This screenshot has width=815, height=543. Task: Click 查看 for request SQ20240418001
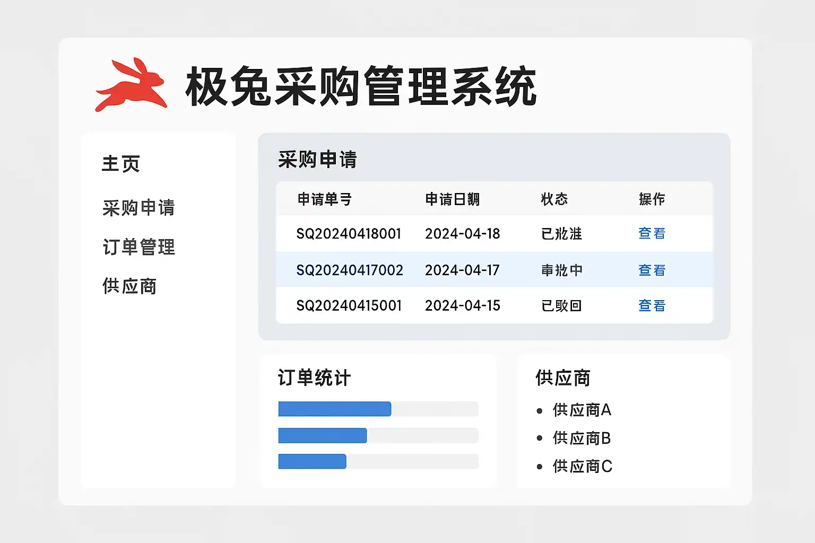pyautogui.click(x=652, y=233)
